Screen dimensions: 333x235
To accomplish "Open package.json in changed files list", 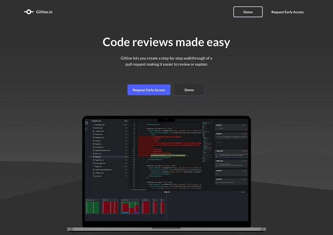I will [100, 125].
